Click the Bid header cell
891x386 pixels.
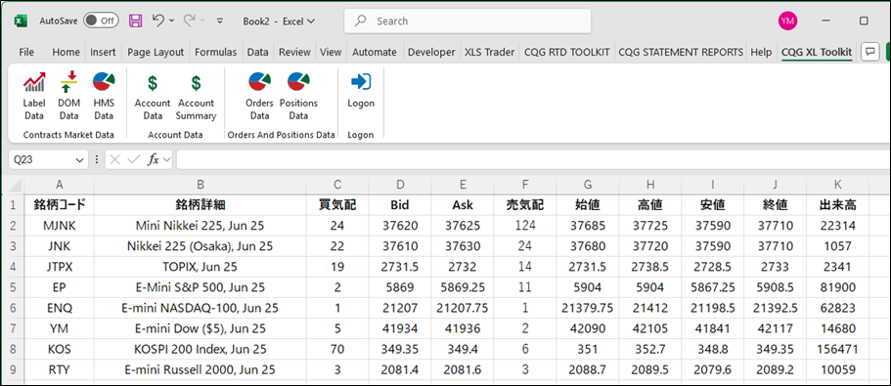coord(400,205)
